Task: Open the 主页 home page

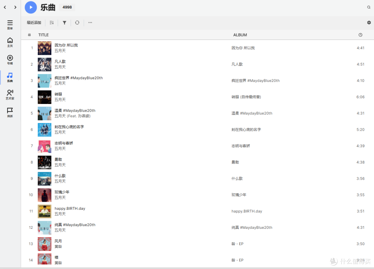Action: [x=10, y=42]
